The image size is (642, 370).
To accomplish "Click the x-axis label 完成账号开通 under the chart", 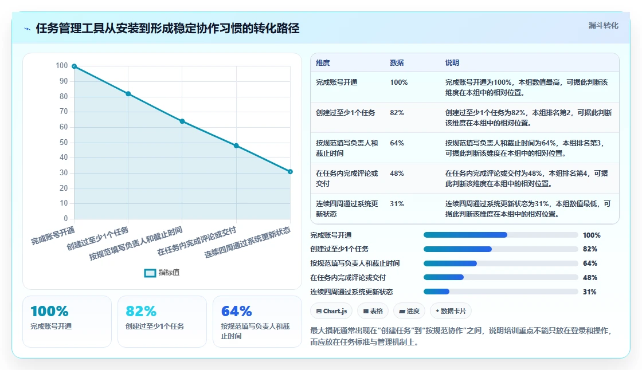I will point(53,236).
